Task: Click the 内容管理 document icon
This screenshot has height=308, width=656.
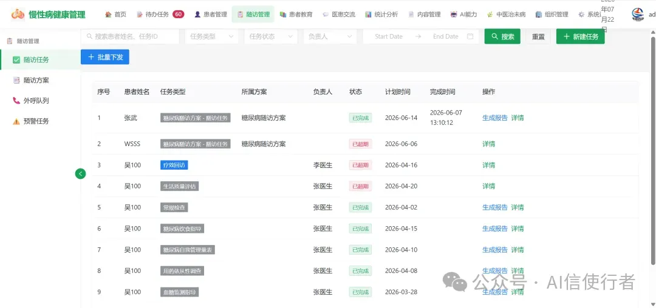Action: click(411, 15)
